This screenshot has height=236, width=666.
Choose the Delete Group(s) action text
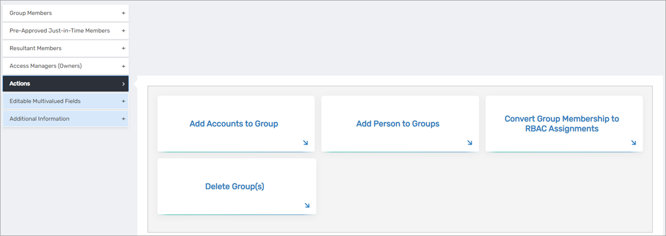(x=234, y=186)
